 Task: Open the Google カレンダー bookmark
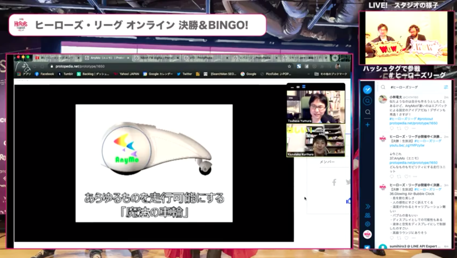[x=158, y=74]
